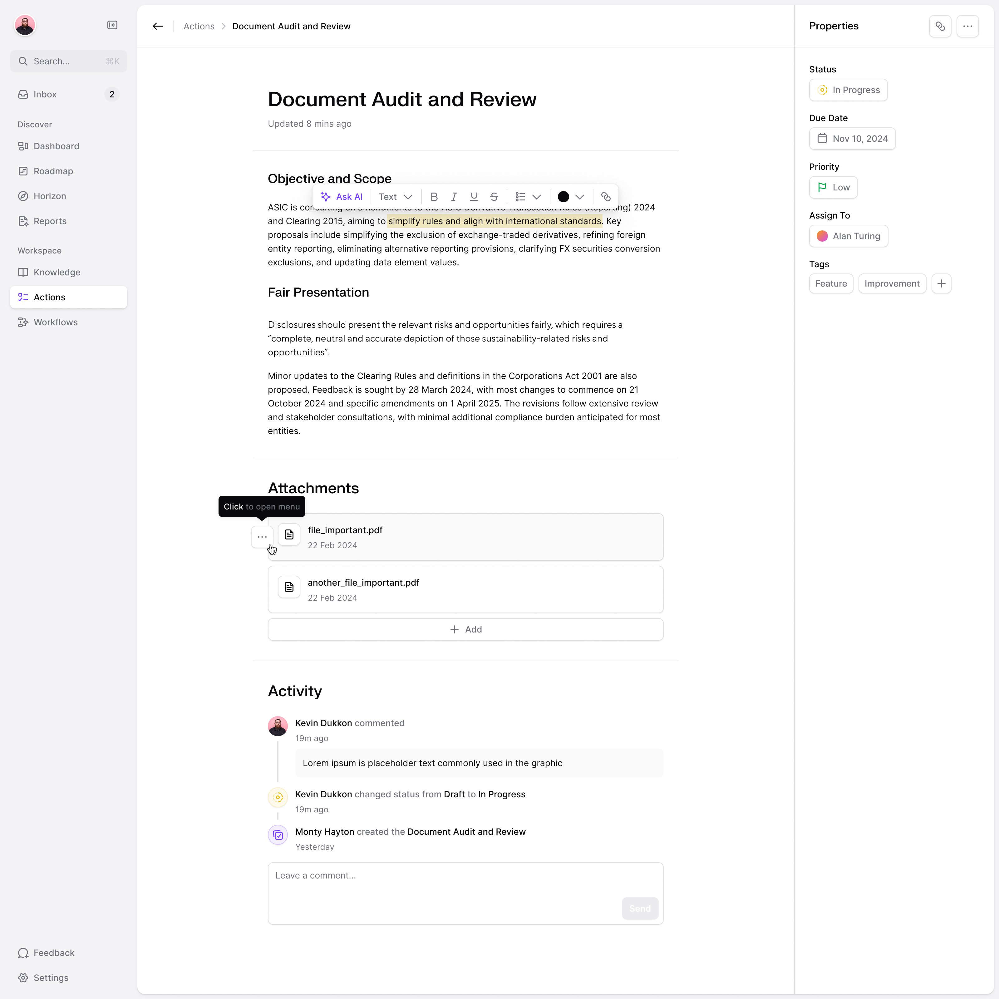Screen dimensions: 999x999
Task: Add a new tag plus icon
Action: 941,284
